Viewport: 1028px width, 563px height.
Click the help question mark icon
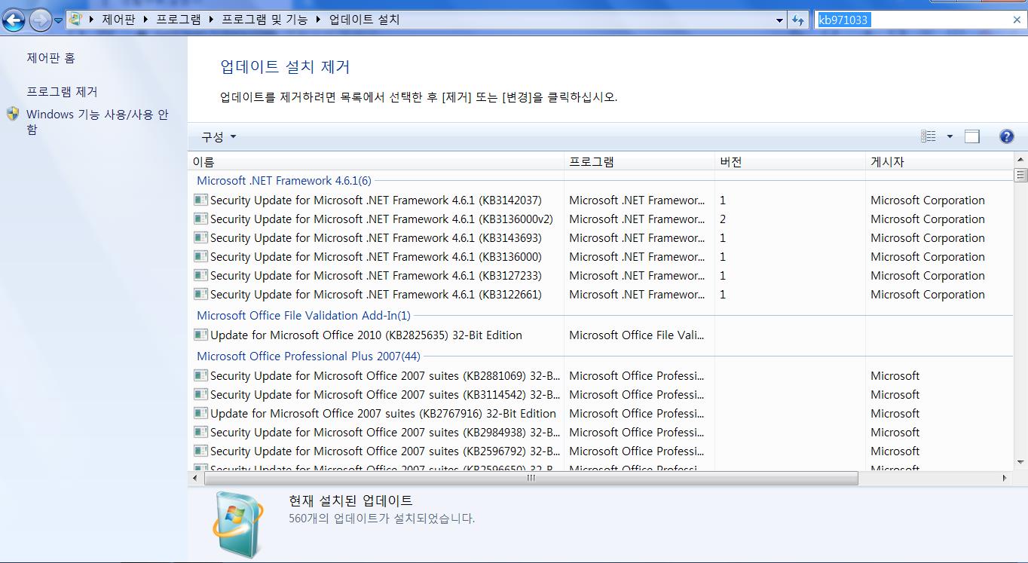point(1007,136)
